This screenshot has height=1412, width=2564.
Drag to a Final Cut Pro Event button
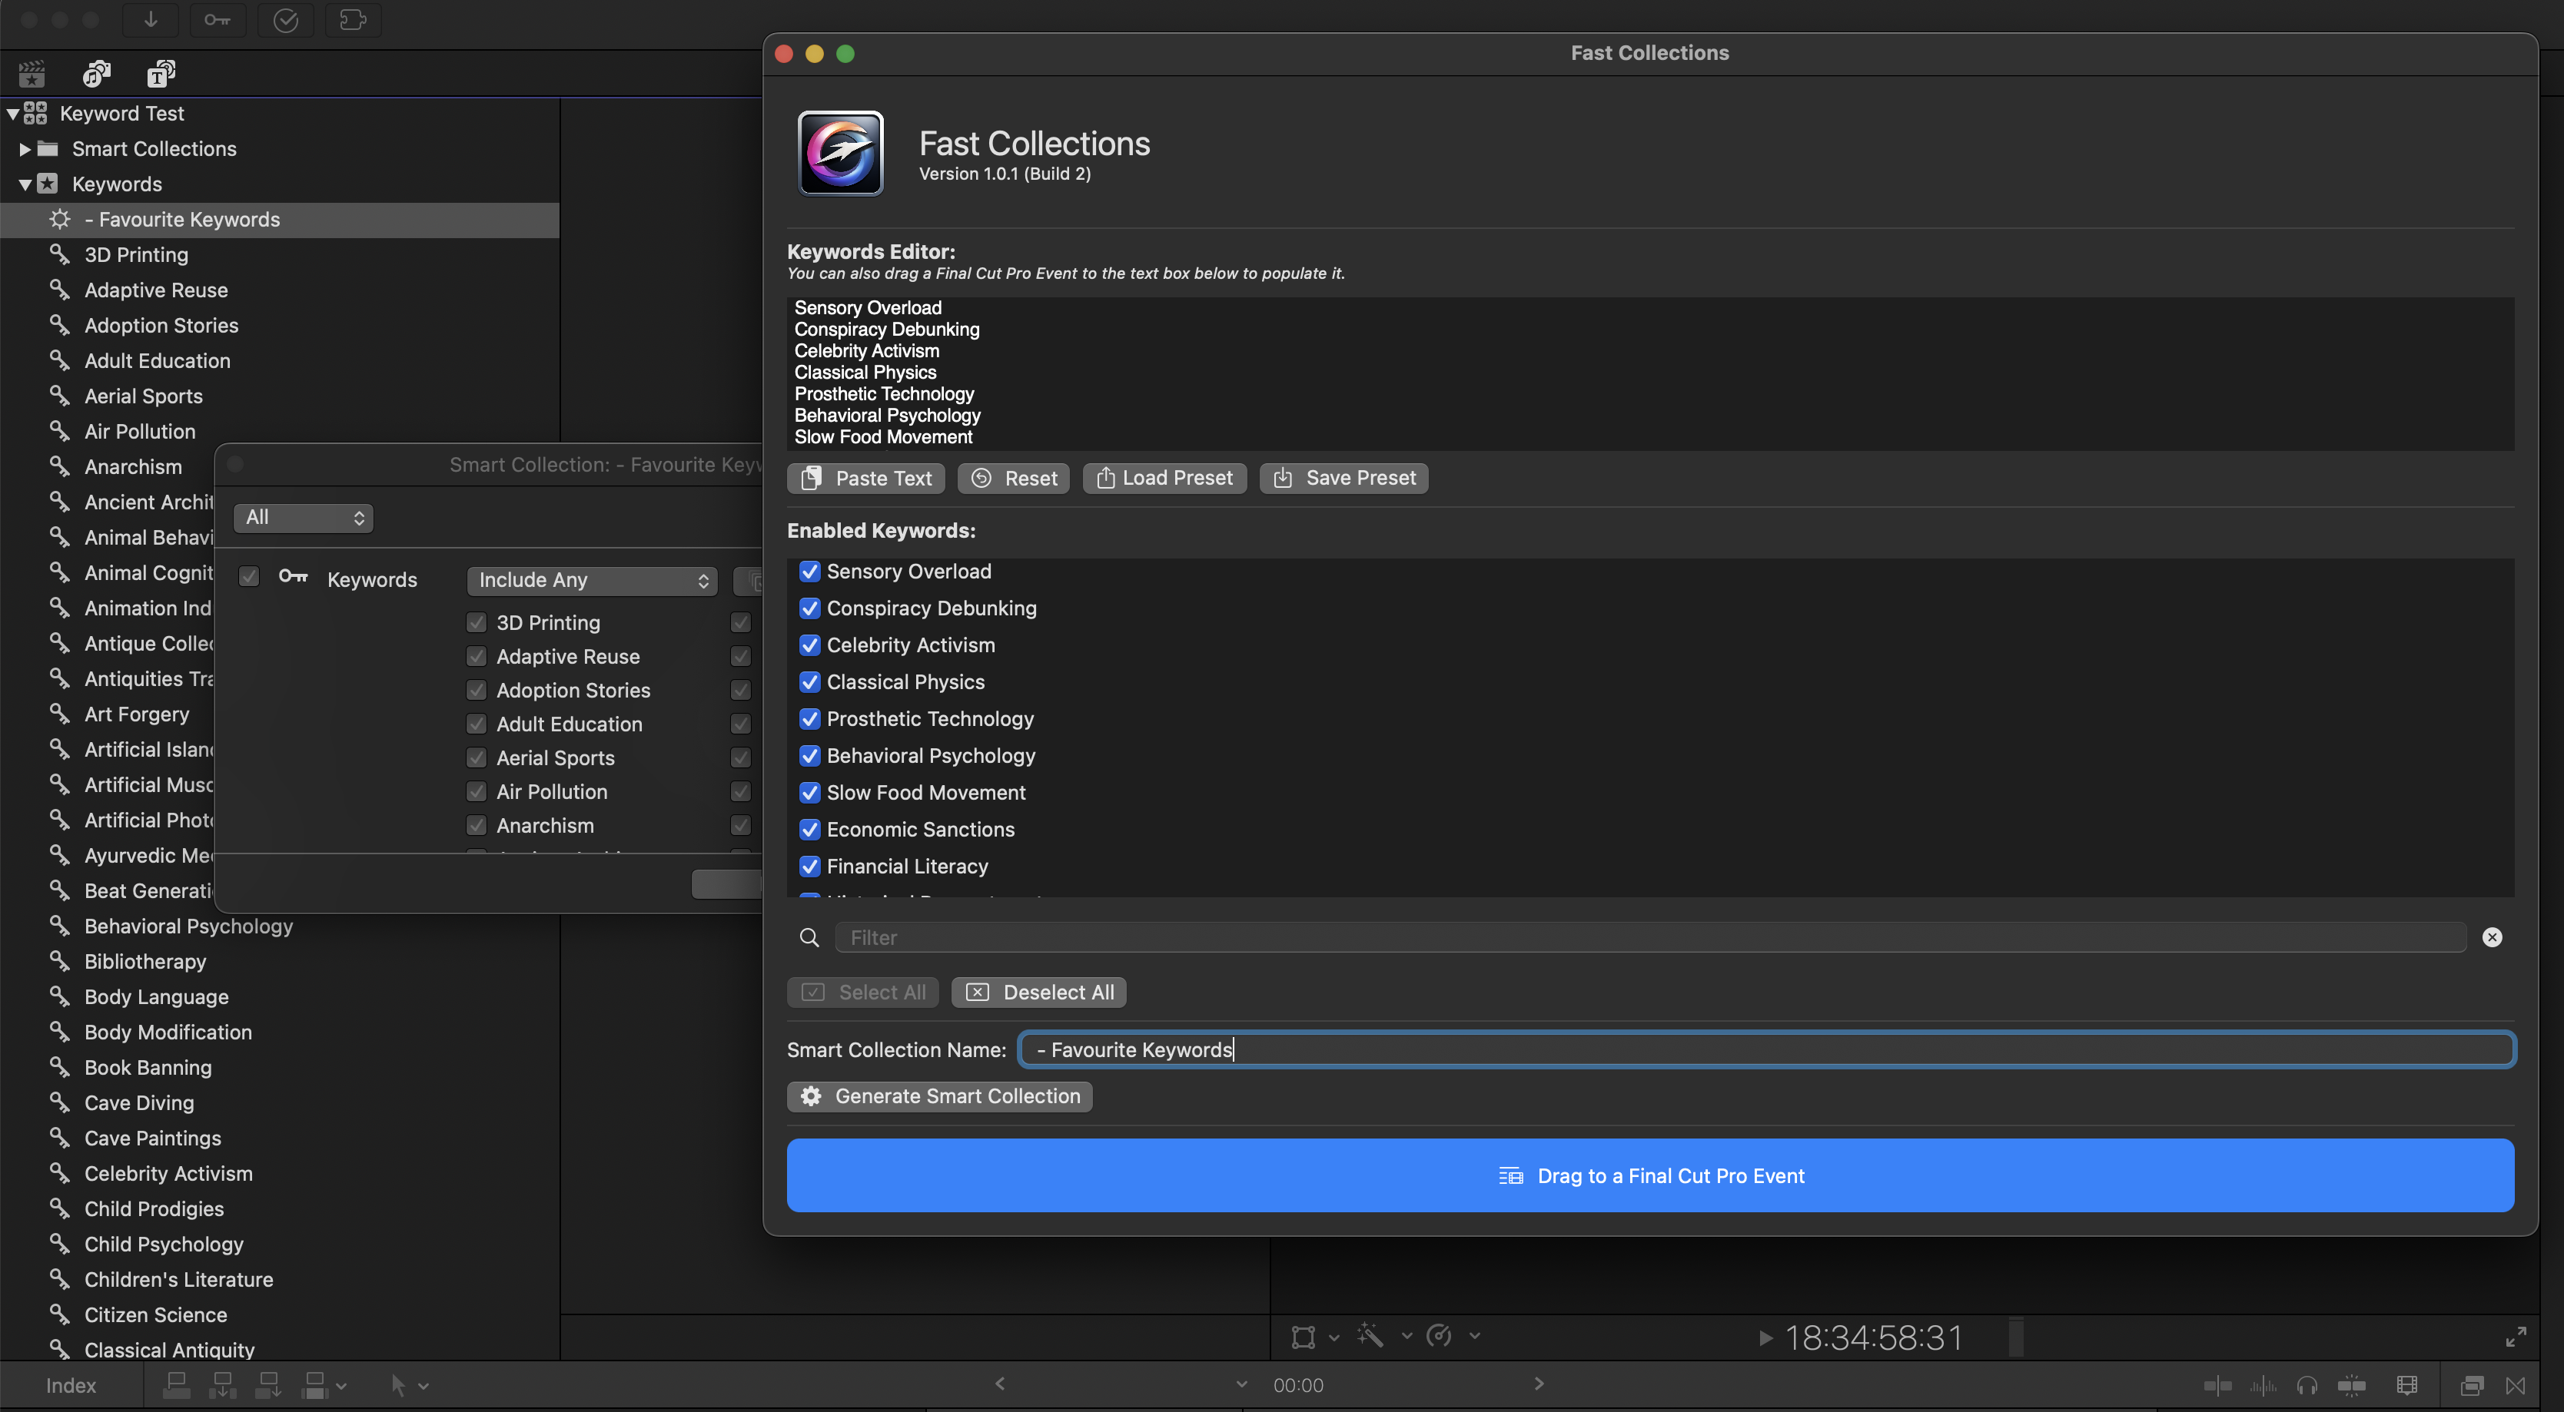click(x=1649, y=1174)
